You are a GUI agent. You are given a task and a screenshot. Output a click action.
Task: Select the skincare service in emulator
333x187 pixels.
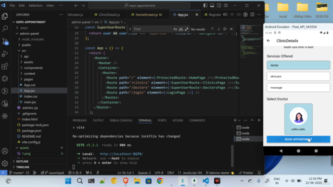(x=298, y=76)
